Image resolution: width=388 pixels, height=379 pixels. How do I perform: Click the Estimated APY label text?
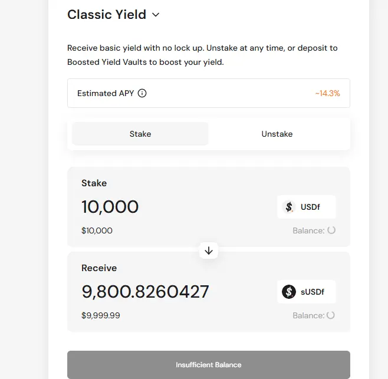[x=106, y=93]
